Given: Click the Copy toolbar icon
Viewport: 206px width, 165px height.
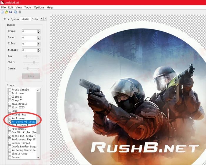Looking at the screenshot, I should pyautogui.click(x=16, y=12).
